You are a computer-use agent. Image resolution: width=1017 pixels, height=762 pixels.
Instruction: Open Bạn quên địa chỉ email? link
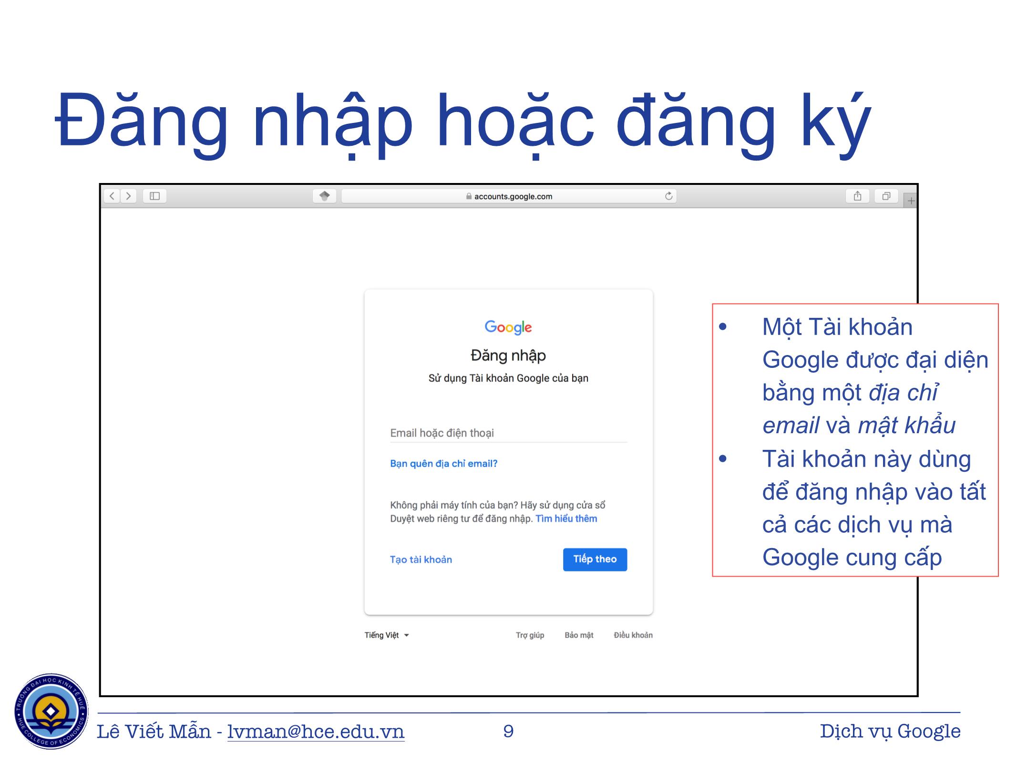click(443, 464)
